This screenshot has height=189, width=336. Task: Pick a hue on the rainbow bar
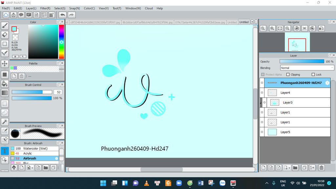tap(61, 42)
